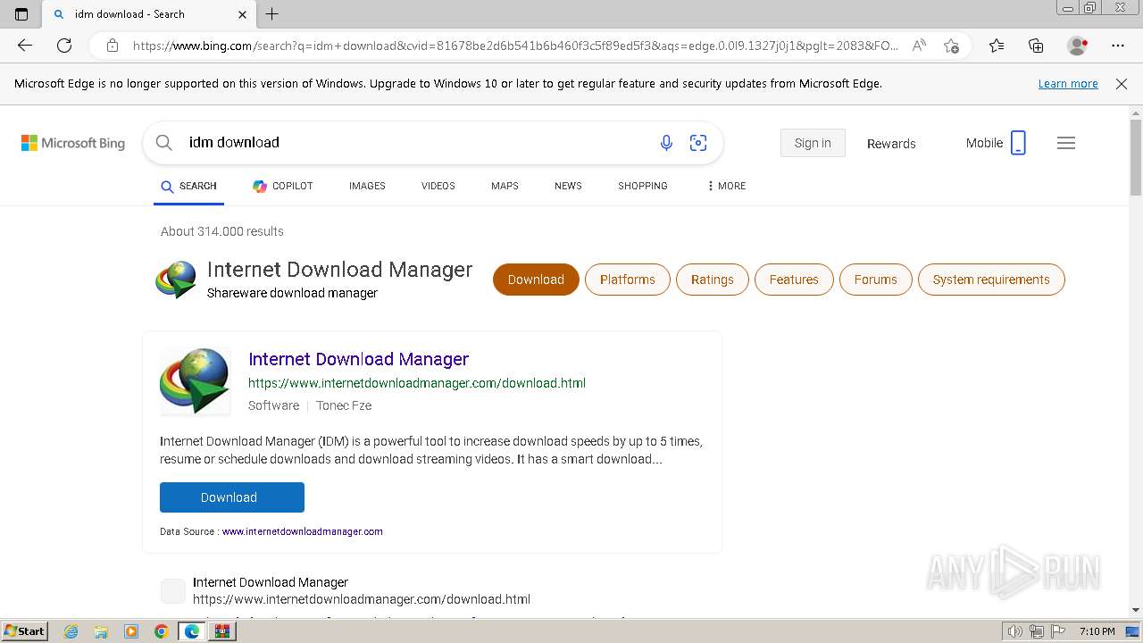
Task: Select the Features pill
Action: [x=794, y=280]
